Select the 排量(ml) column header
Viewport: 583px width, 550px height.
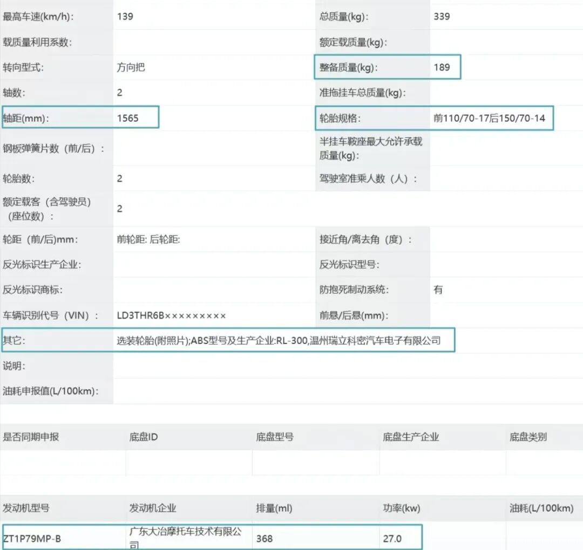[274, 508]
